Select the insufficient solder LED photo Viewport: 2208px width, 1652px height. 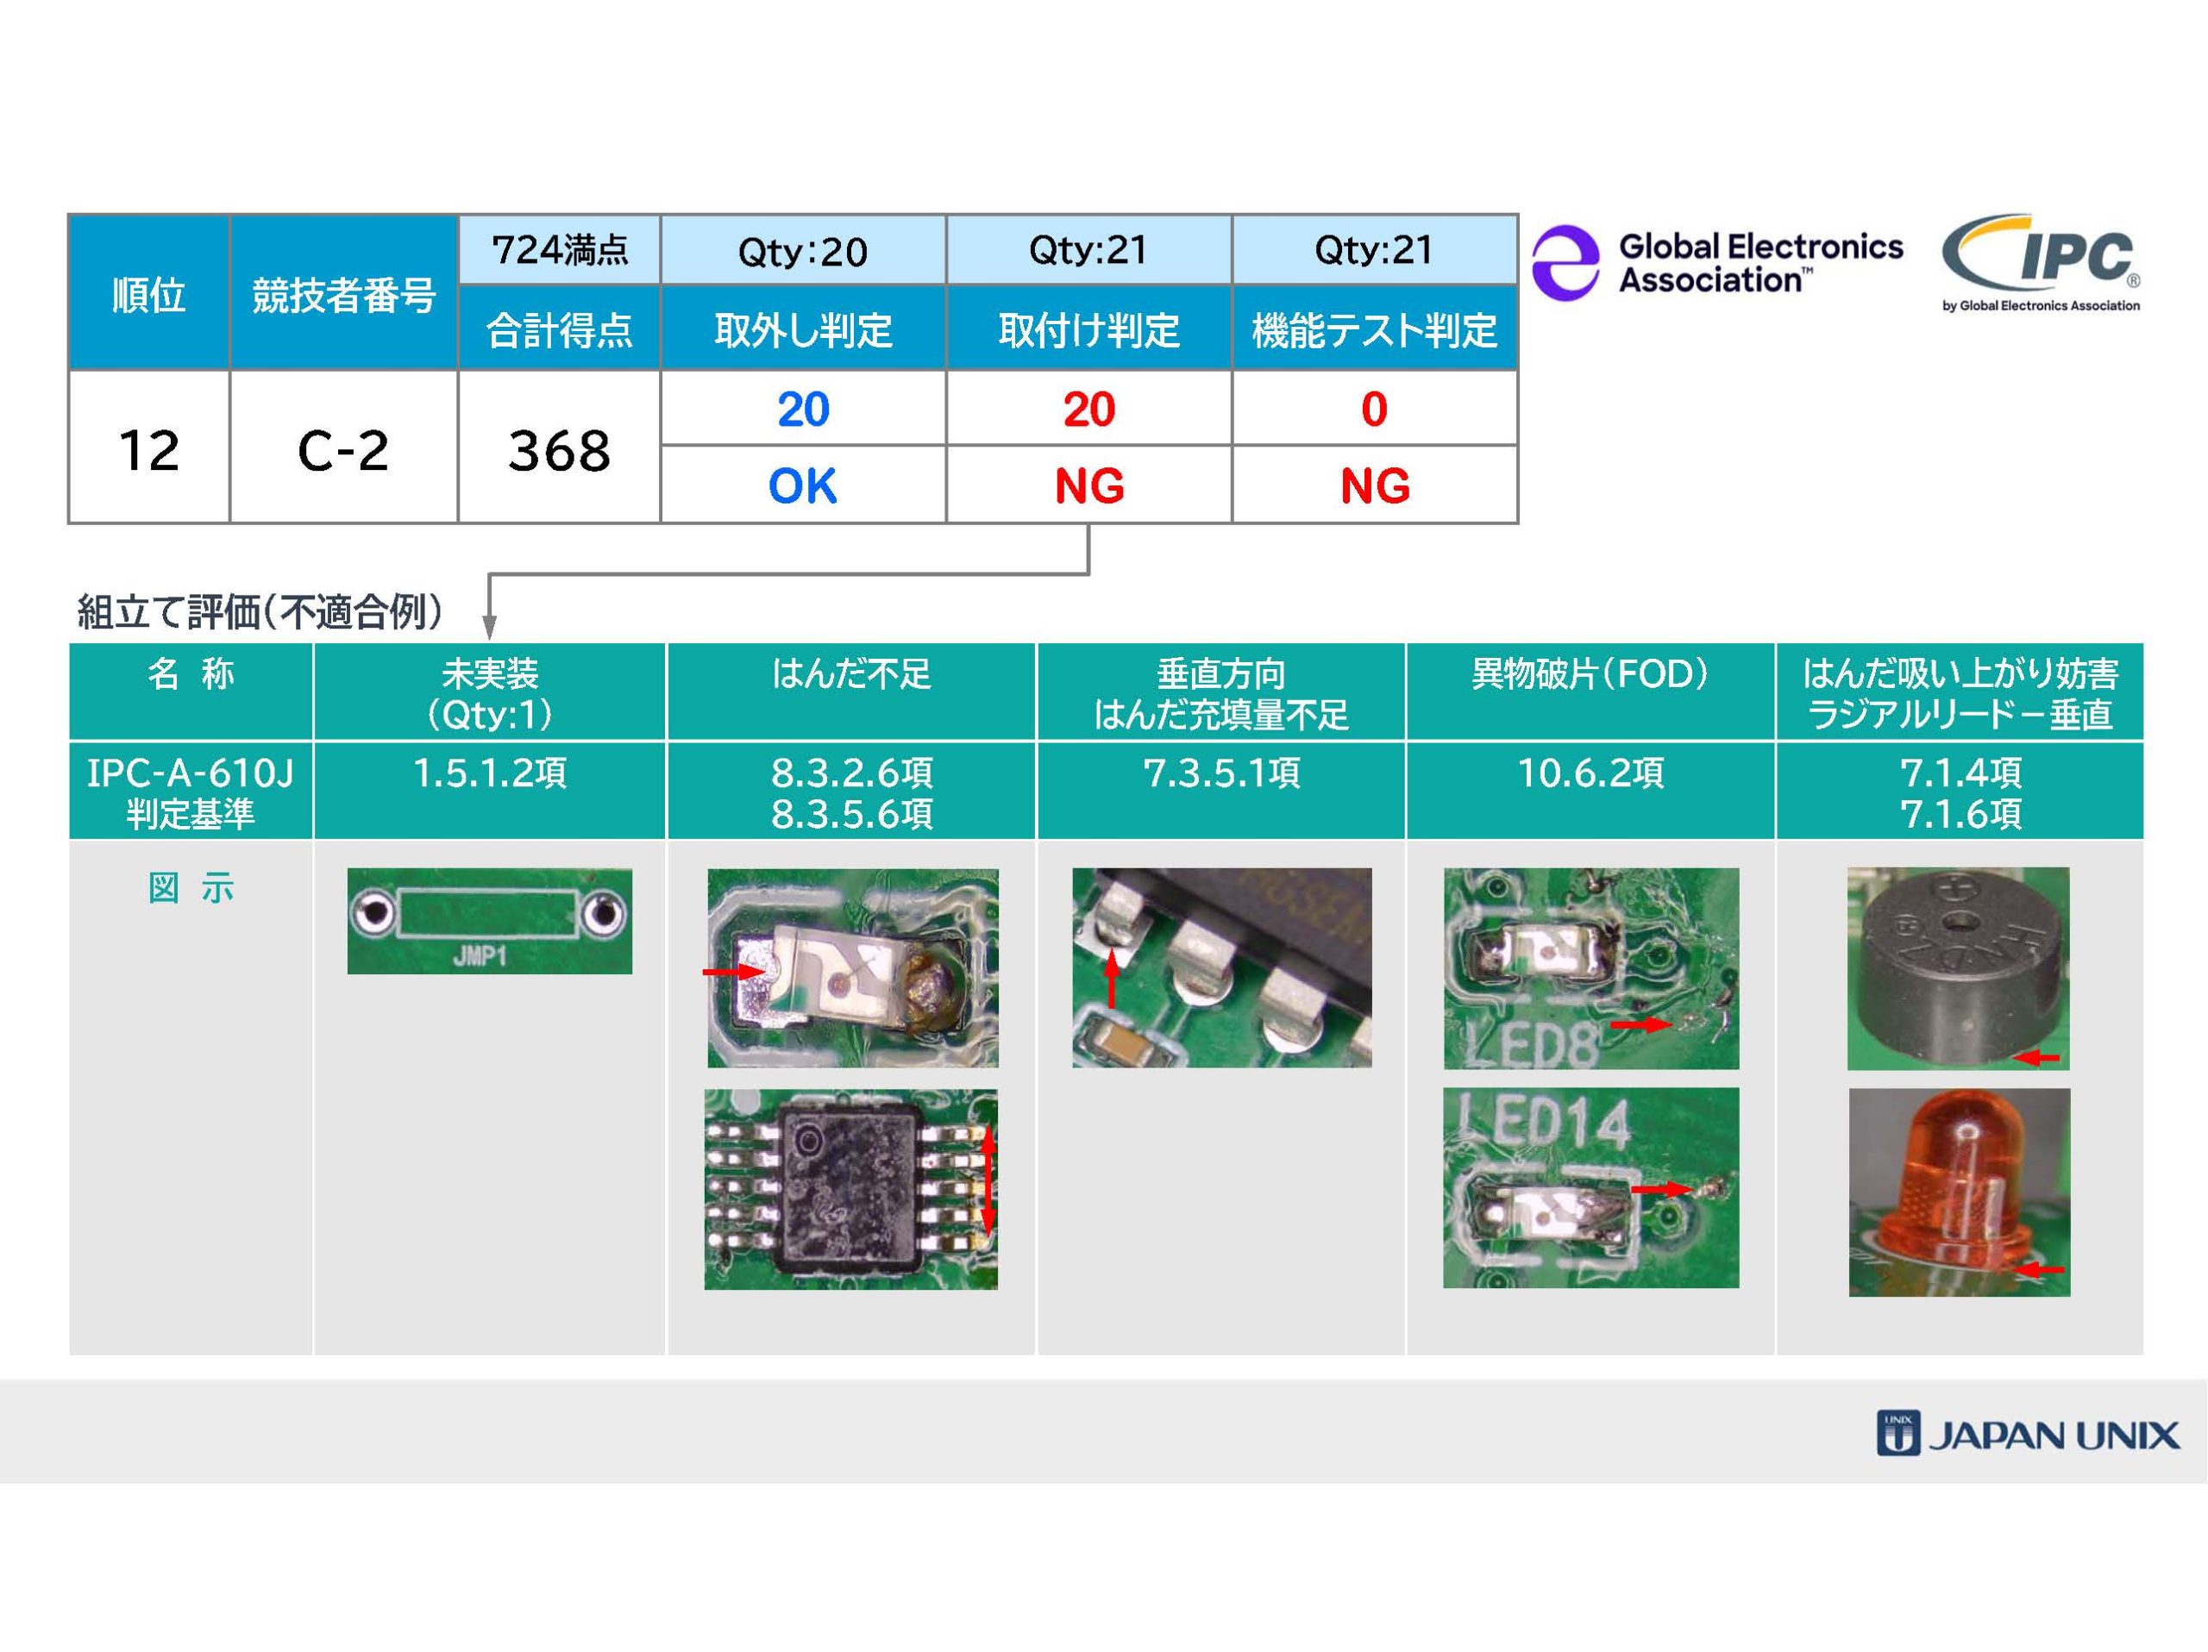[852, 967]
